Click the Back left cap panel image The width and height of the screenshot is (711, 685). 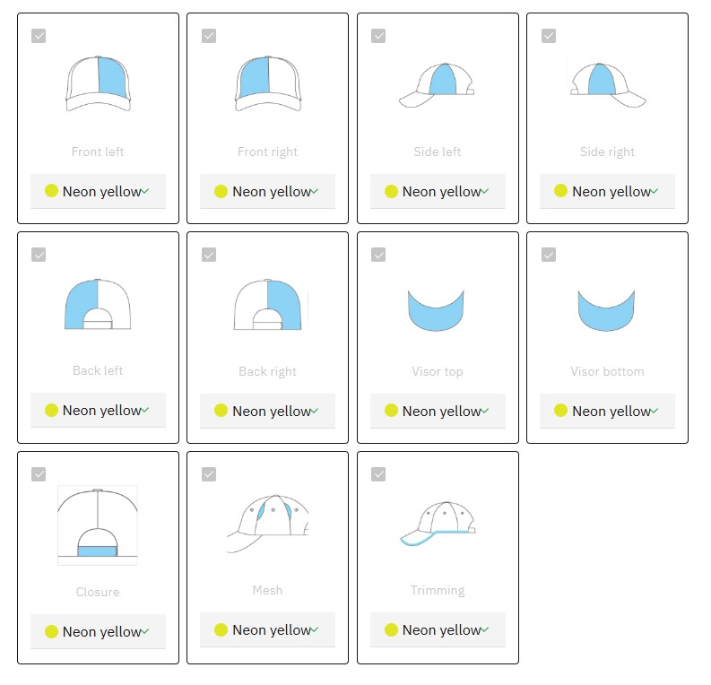coord(98,304)
